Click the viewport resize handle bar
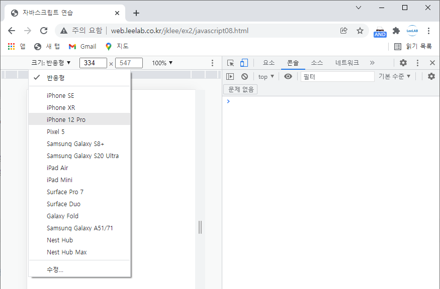 [200, 227]
